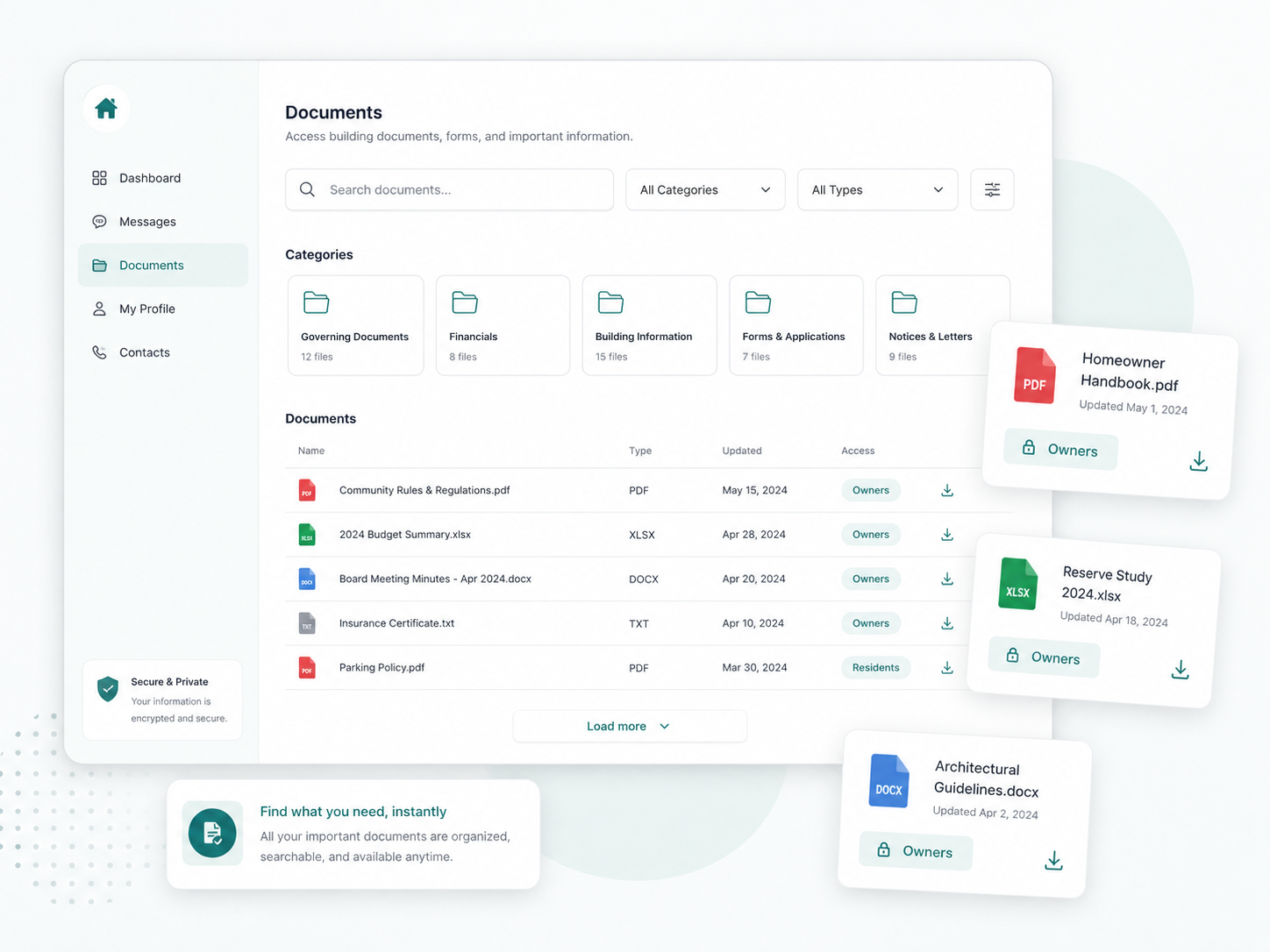
Task: Click the Parking Policy.pdf download arrow
Action: point(947,668)
